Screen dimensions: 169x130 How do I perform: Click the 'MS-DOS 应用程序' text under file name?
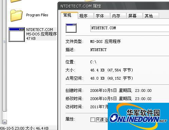(x=41, y=34)
